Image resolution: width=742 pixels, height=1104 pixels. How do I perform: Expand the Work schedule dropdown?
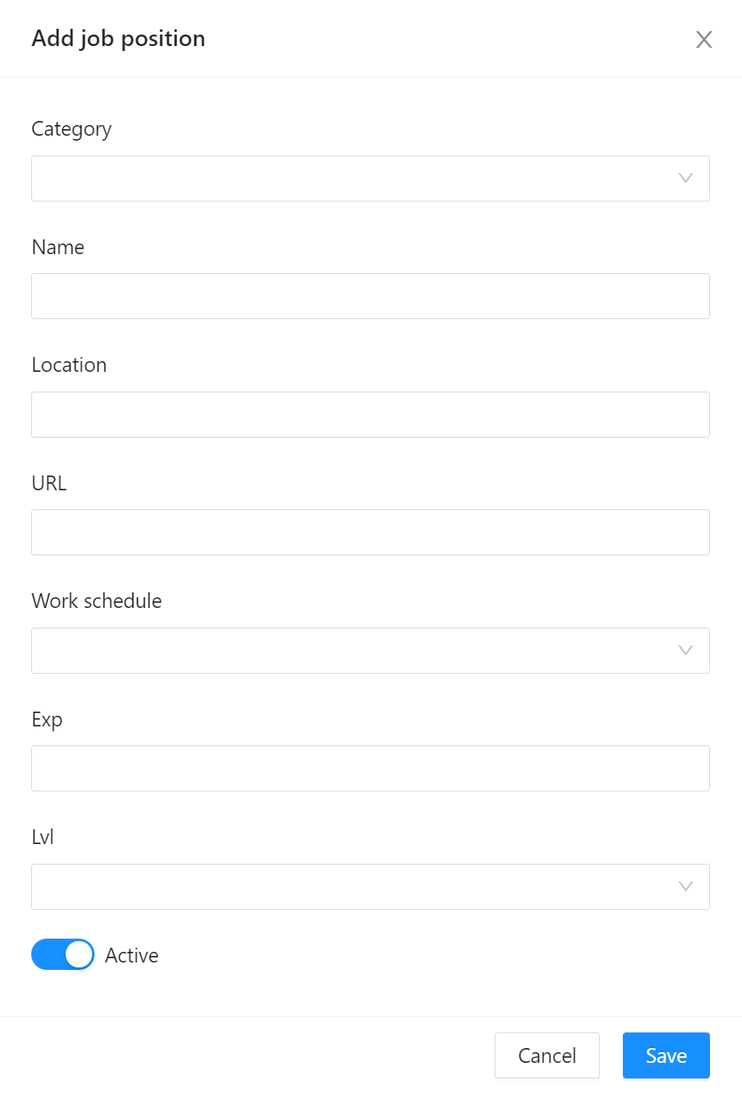pos(370,650)
